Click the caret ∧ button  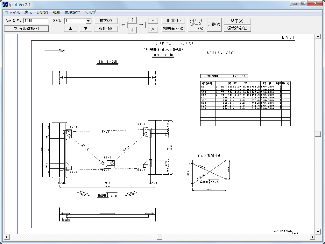(x=153, y=29)
